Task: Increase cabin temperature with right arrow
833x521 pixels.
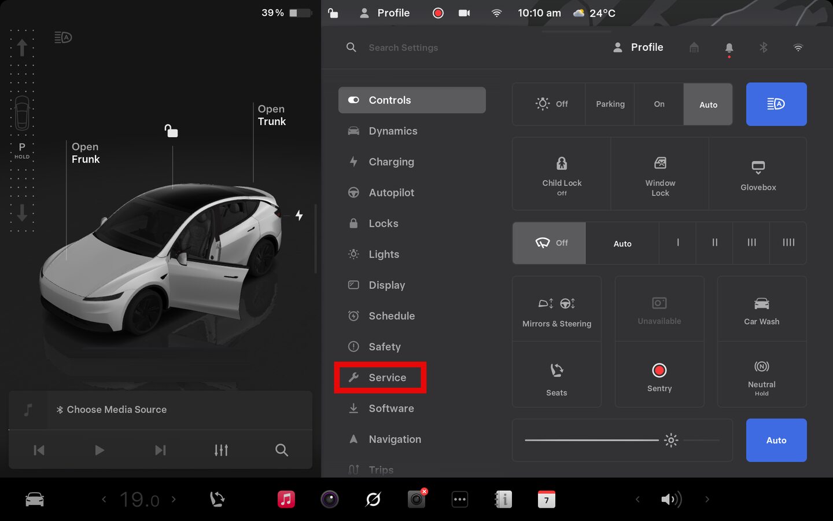Action: click(174, 499)
